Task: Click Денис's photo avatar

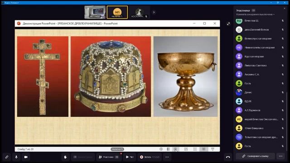Action: pyautogui.click(x=239, y=92)
